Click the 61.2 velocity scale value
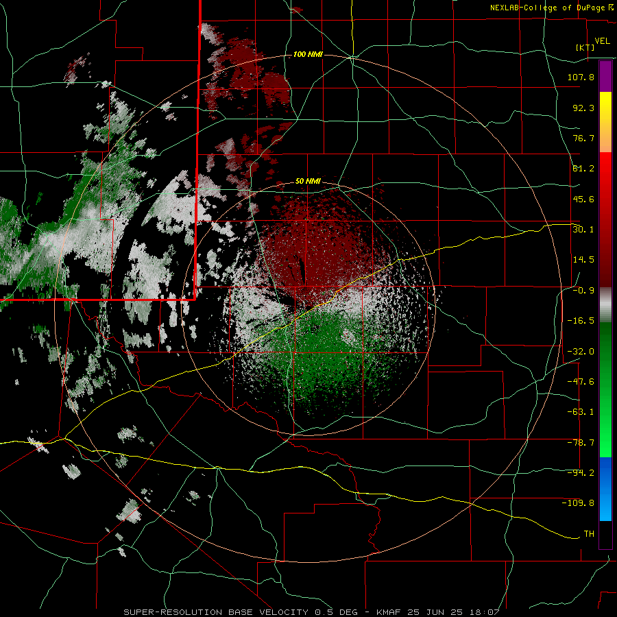Viewport: 617px width, 617px height. [x=583, y=169]
